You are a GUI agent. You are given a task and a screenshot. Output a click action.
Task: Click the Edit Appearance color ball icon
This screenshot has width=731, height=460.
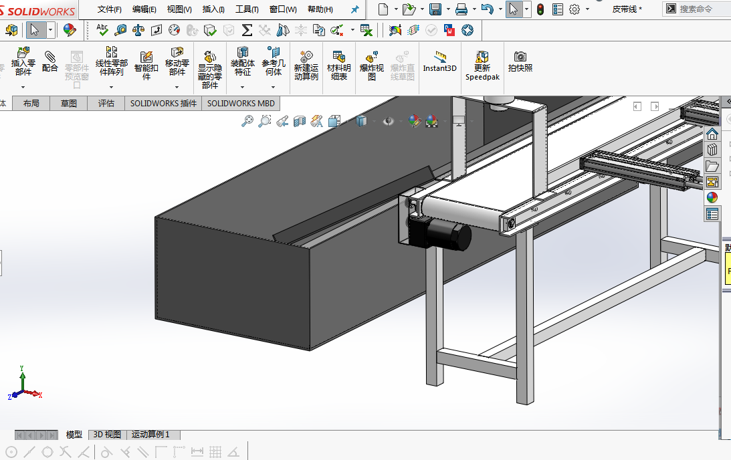click(x=70, y=30)
